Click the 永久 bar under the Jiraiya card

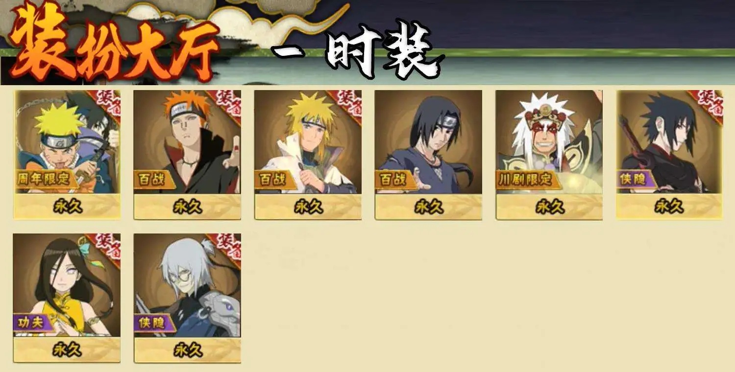tap(549, 207)
